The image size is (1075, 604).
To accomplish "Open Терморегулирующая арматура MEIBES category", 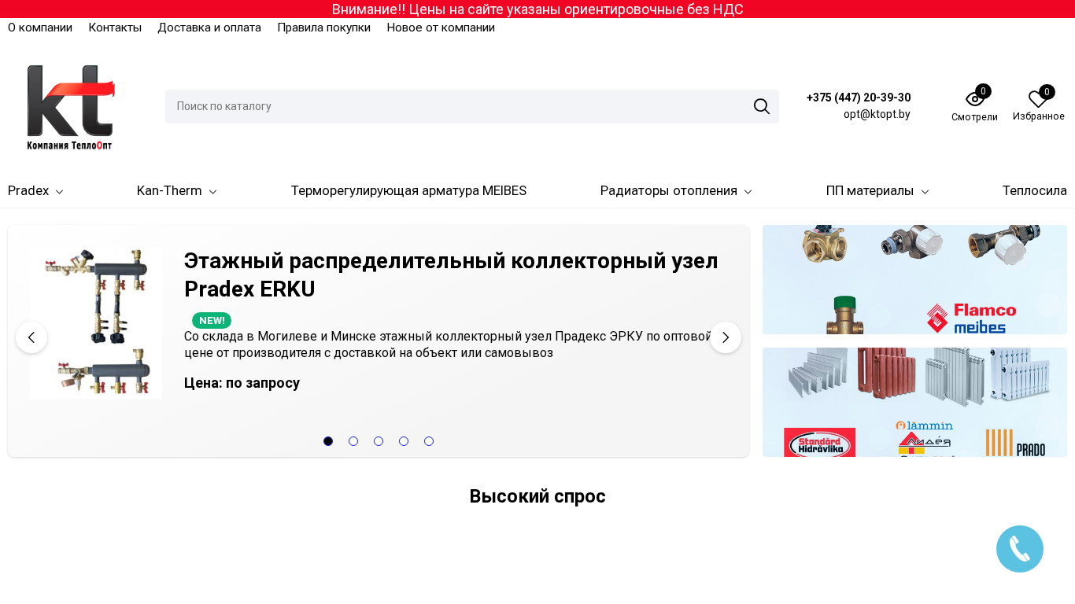I will tap(408, 191).
